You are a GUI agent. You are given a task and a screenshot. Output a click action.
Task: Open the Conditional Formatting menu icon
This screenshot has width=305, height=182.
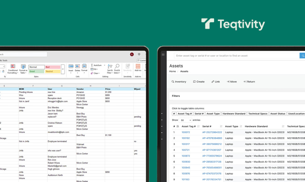pos(13,67)
